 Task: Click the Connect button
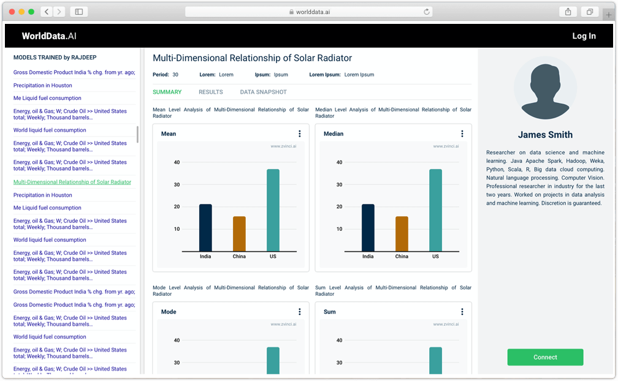(545, 357)
